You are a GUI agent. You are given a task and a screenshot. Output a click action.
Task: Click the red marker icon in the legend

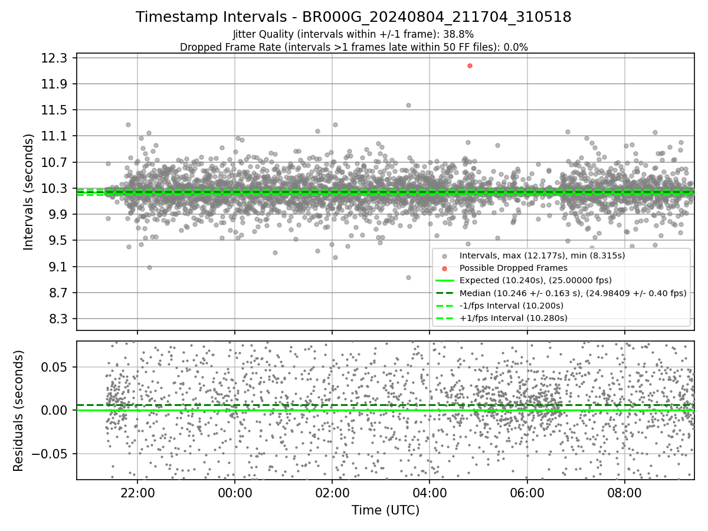point(444,268)
